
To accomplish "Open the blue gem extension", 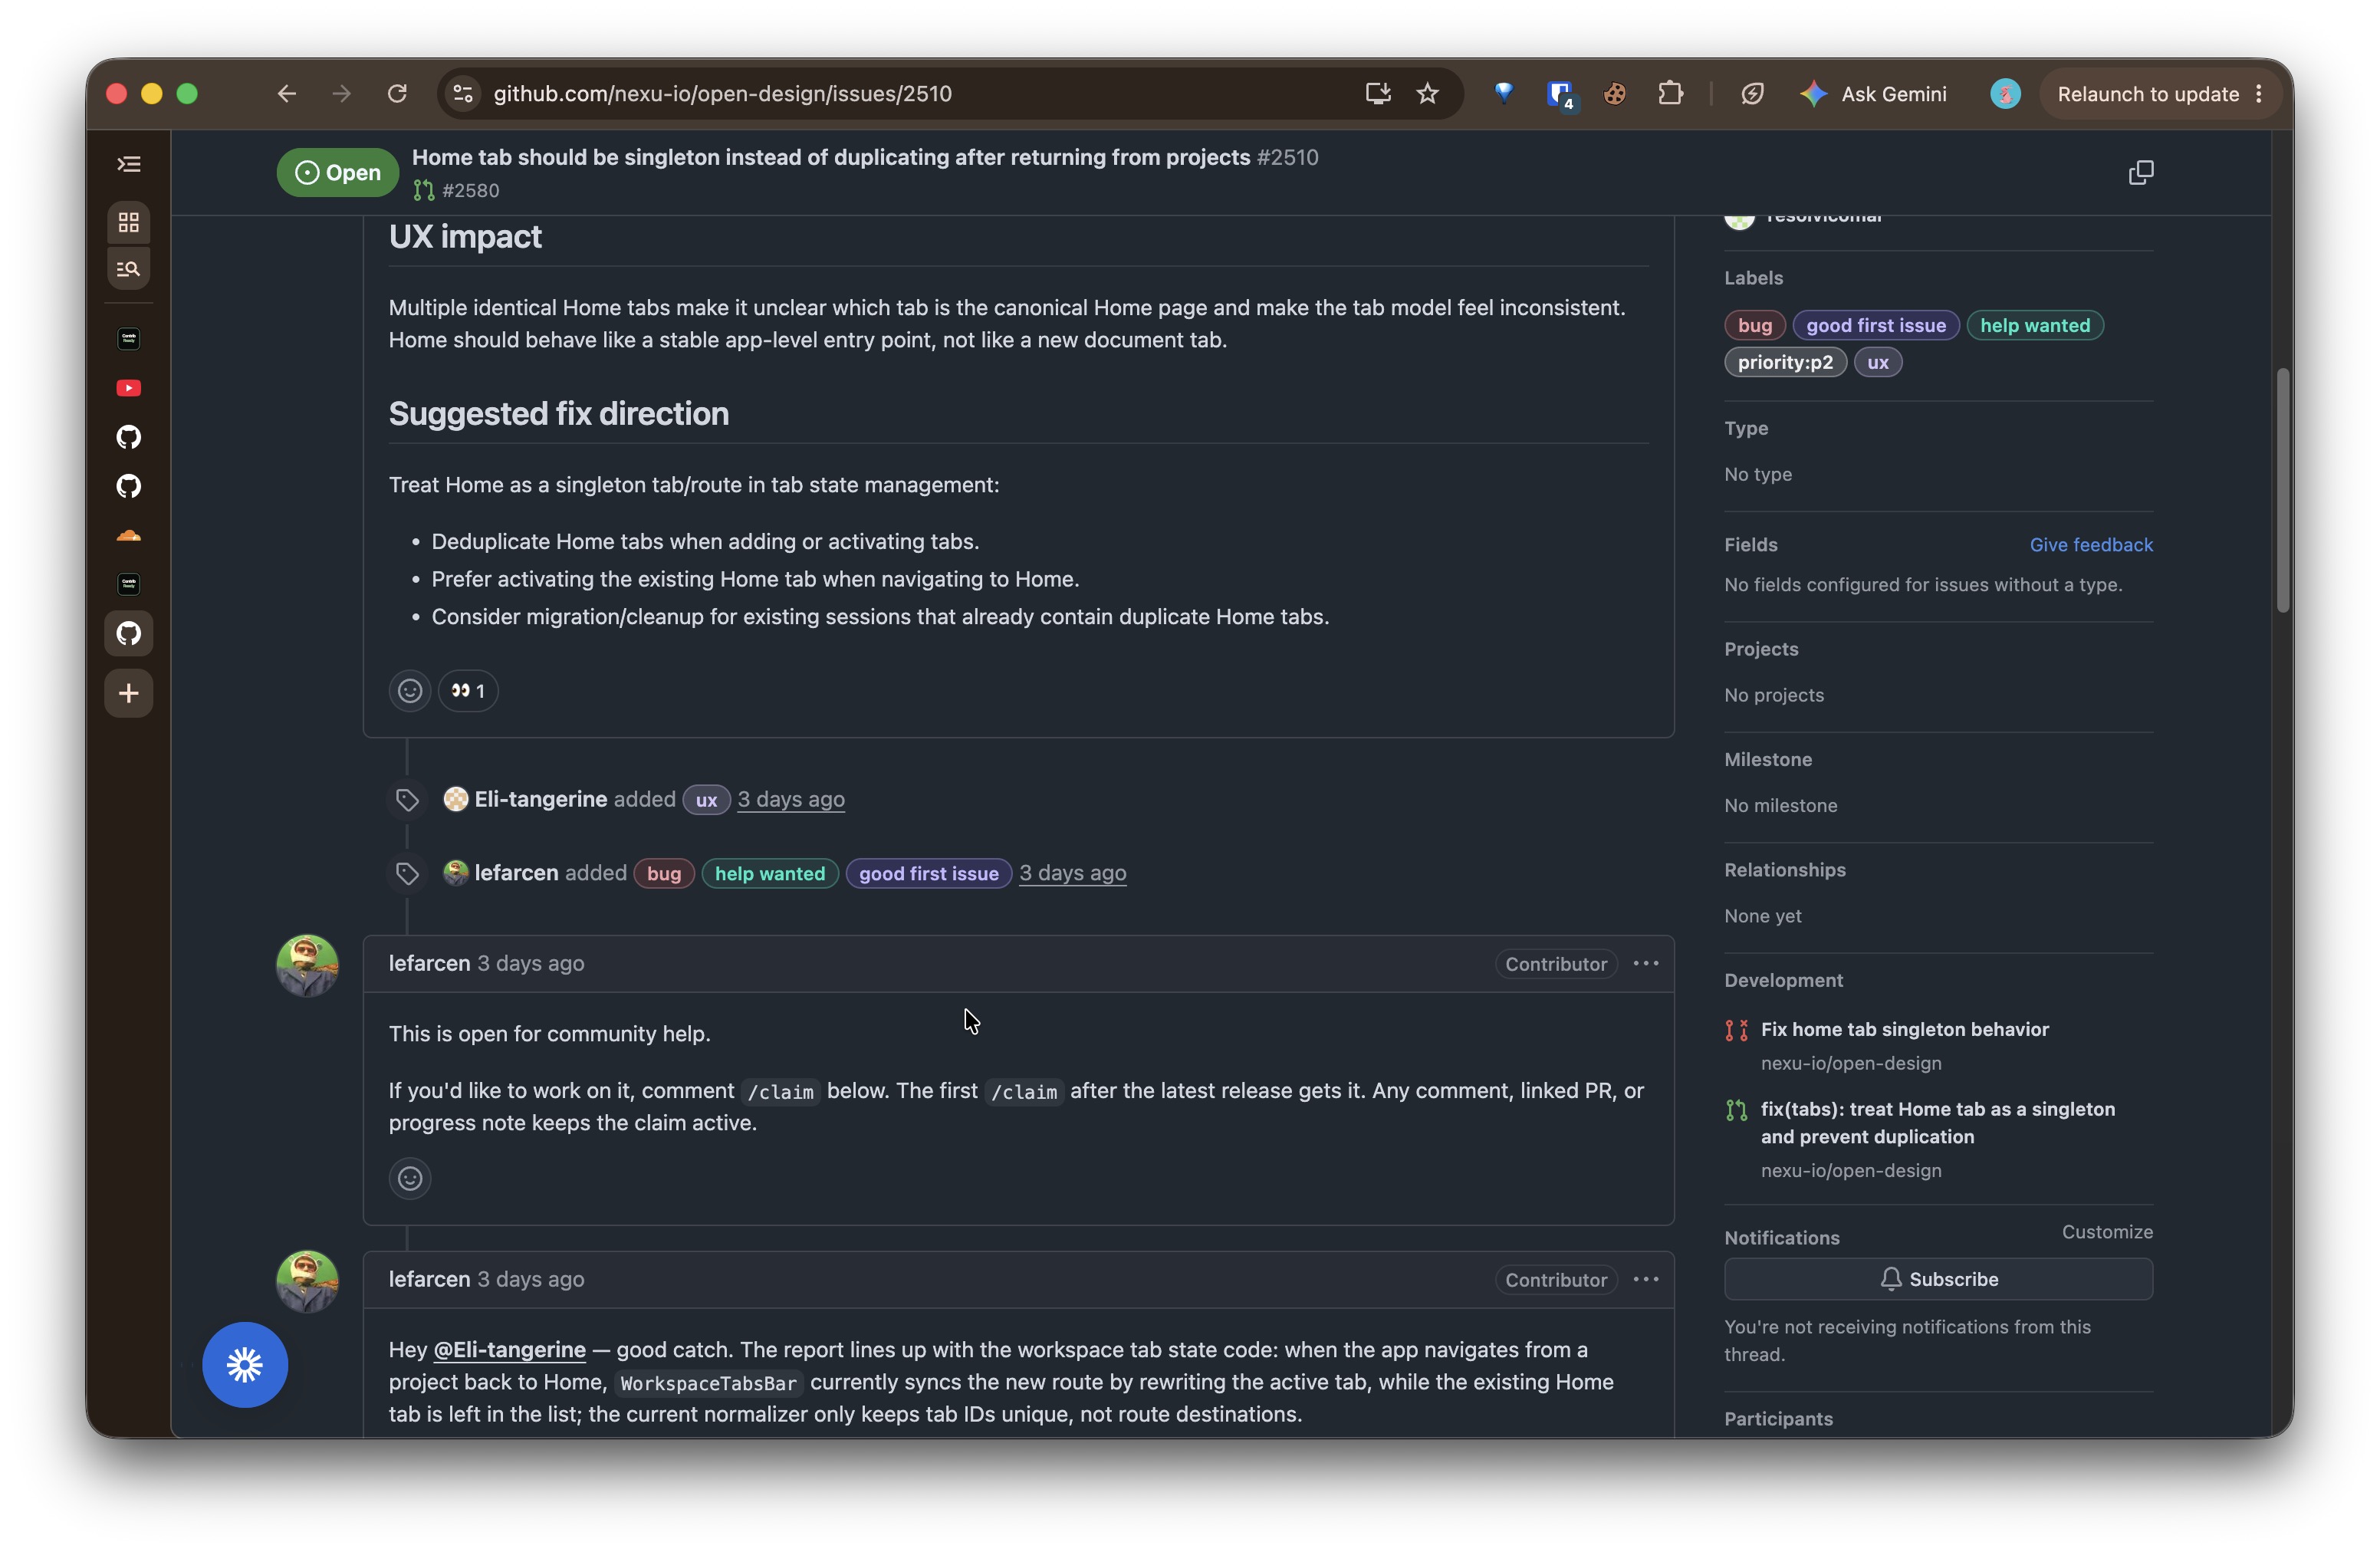I will point(1503,94).
